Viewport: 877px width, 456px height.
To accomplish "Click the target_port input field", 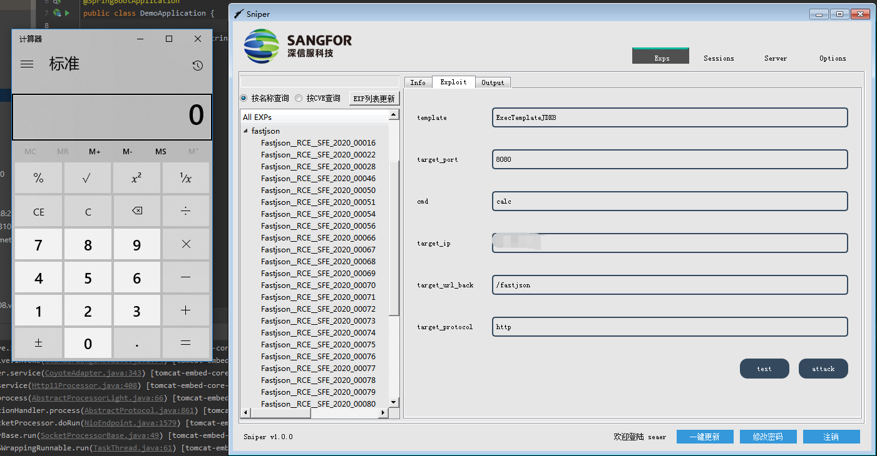I will (x=670, y=159).
